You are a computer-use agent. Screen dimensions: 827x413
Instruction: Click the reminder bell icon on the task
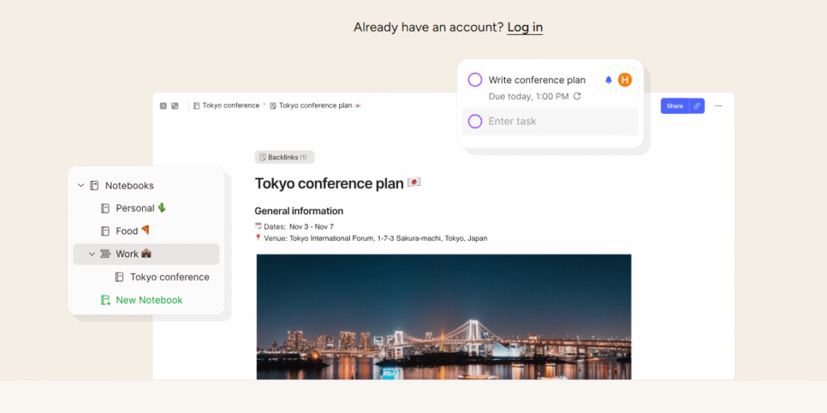(x=608, y=80)
